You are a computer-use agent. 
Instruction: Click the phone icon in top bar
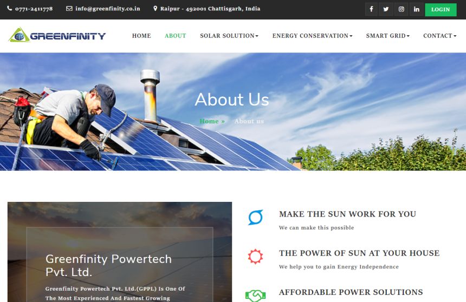(10, 8)
